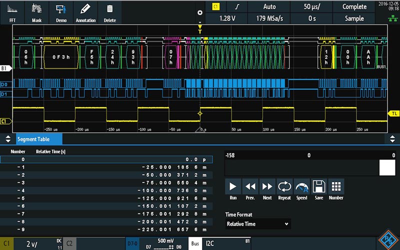The height and width of the screenshot is (250, 400).
Task: Open the Bus I2C settings
Action: [x=219, y=244]
